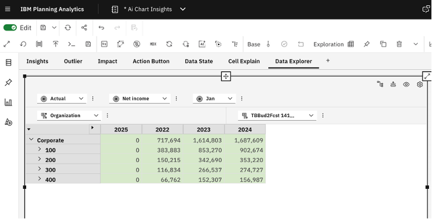The width and height of the screenshot is (432, 219).
Task: Switch to the Cell Explain tab
Action: tap(244, 62)
